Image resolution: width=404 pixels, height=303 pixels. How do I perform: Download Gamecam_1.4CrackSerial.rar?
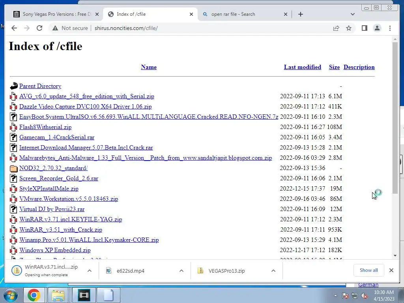pyautogui.click(x=57, y=137)
